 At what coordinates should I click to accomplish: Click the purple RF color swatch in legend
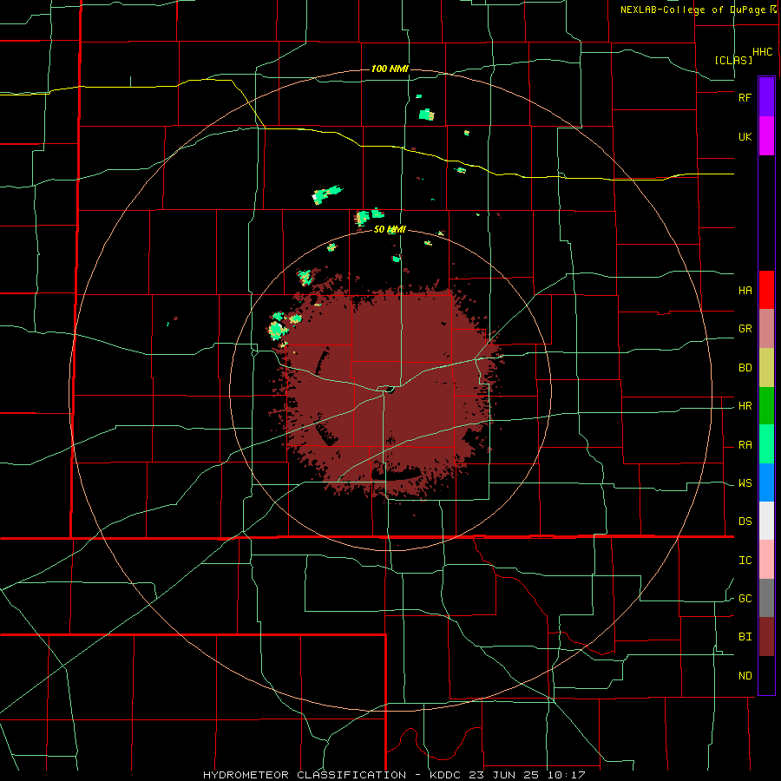click(x=766, y=97)
